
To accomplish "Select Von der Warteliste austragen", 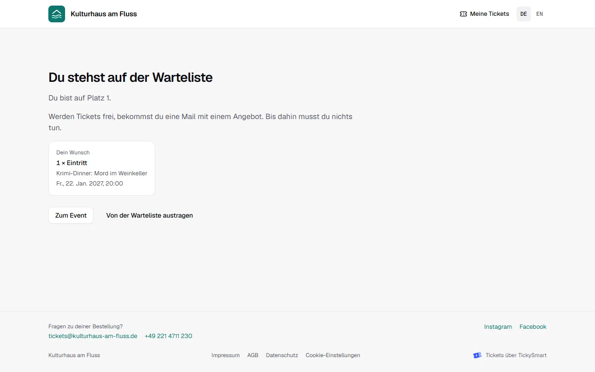I will (x=150, y=215).
